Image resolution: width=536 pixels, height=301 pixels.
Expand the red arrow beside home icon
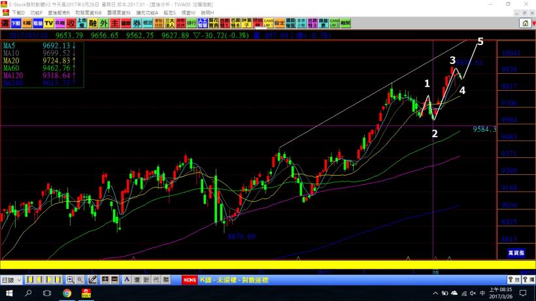click(x=533, y=23)
